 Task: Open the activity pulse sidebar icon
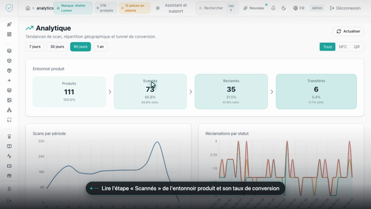(x=9, y=156)
